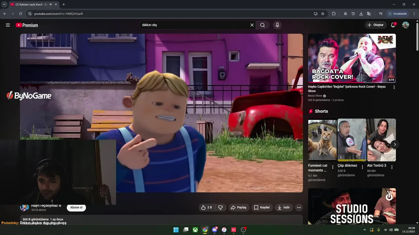Open account avatar menu
The image size is (419, 235).
pyautogui.click(x=406, y=25)
